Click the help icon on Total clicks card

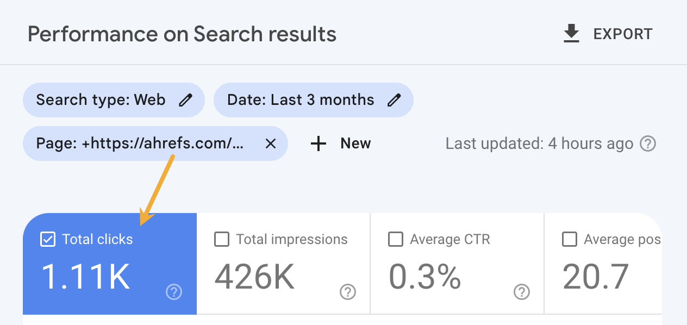(173, 292)
